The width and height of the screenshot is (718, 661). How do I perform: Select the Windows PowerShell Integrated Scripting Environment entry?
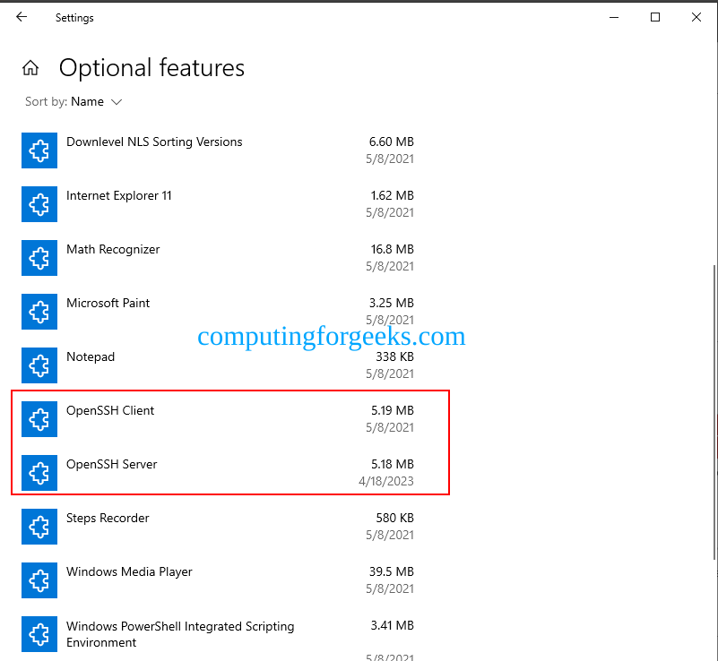(x=224, y=634)
